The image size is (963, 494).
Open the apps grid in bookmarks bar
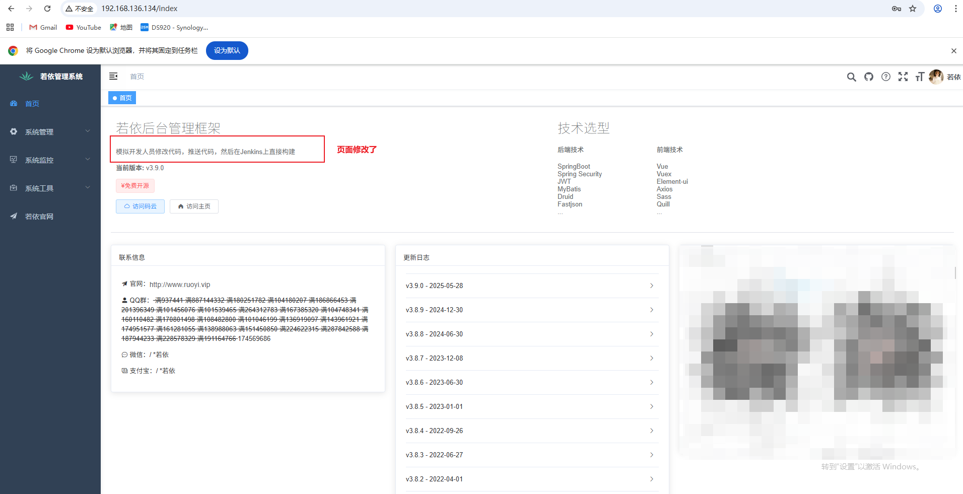(x=10, y=27)
